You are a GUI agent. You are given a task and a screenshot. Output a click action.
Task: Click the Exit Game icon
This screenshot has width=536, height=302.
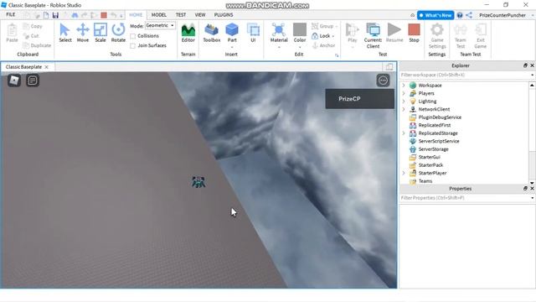(x=480, y=35)
